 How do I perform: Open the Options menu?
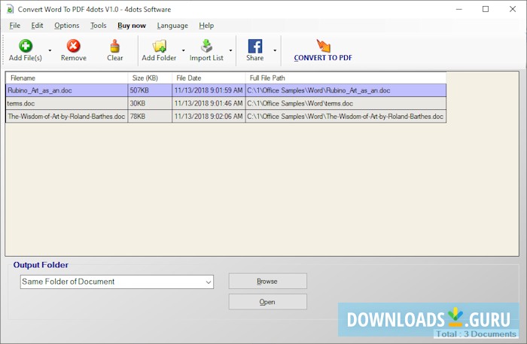[x=67, y=26]
